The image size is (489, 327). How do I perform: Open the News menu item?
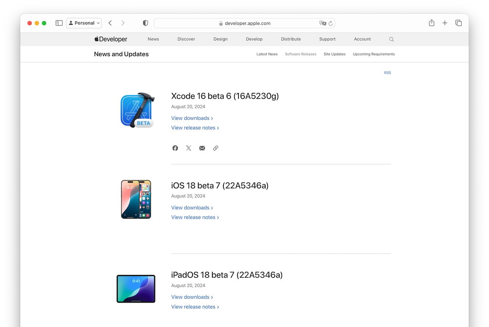click(x=153, y=39)
